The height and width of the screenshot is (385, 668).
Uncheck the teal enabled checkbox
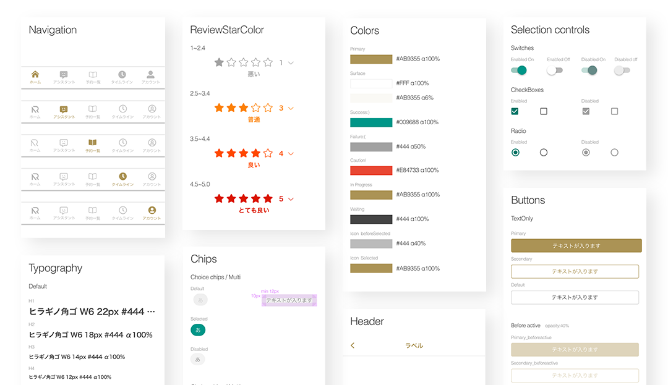pos(515,111)
